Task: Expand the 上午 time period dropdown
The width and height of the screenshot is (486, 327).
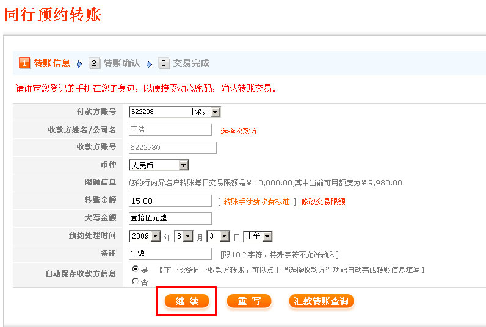Action: point(267,236)
